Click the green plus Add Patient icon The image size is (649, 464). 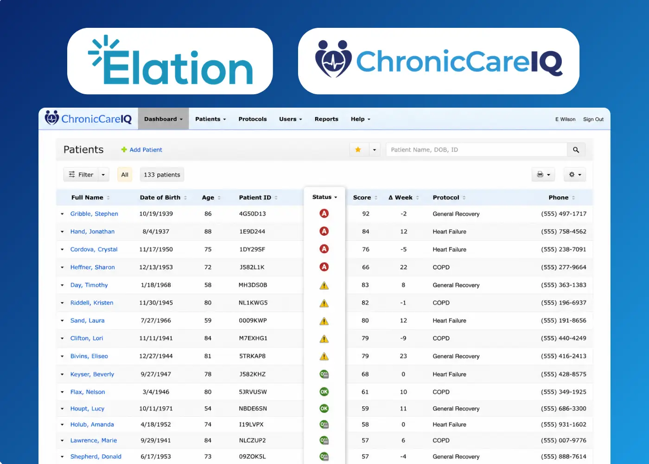point(124,150)
